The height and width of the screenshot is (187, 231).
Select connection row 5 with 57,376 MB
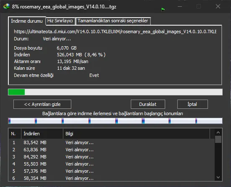[x=112, y=171]
